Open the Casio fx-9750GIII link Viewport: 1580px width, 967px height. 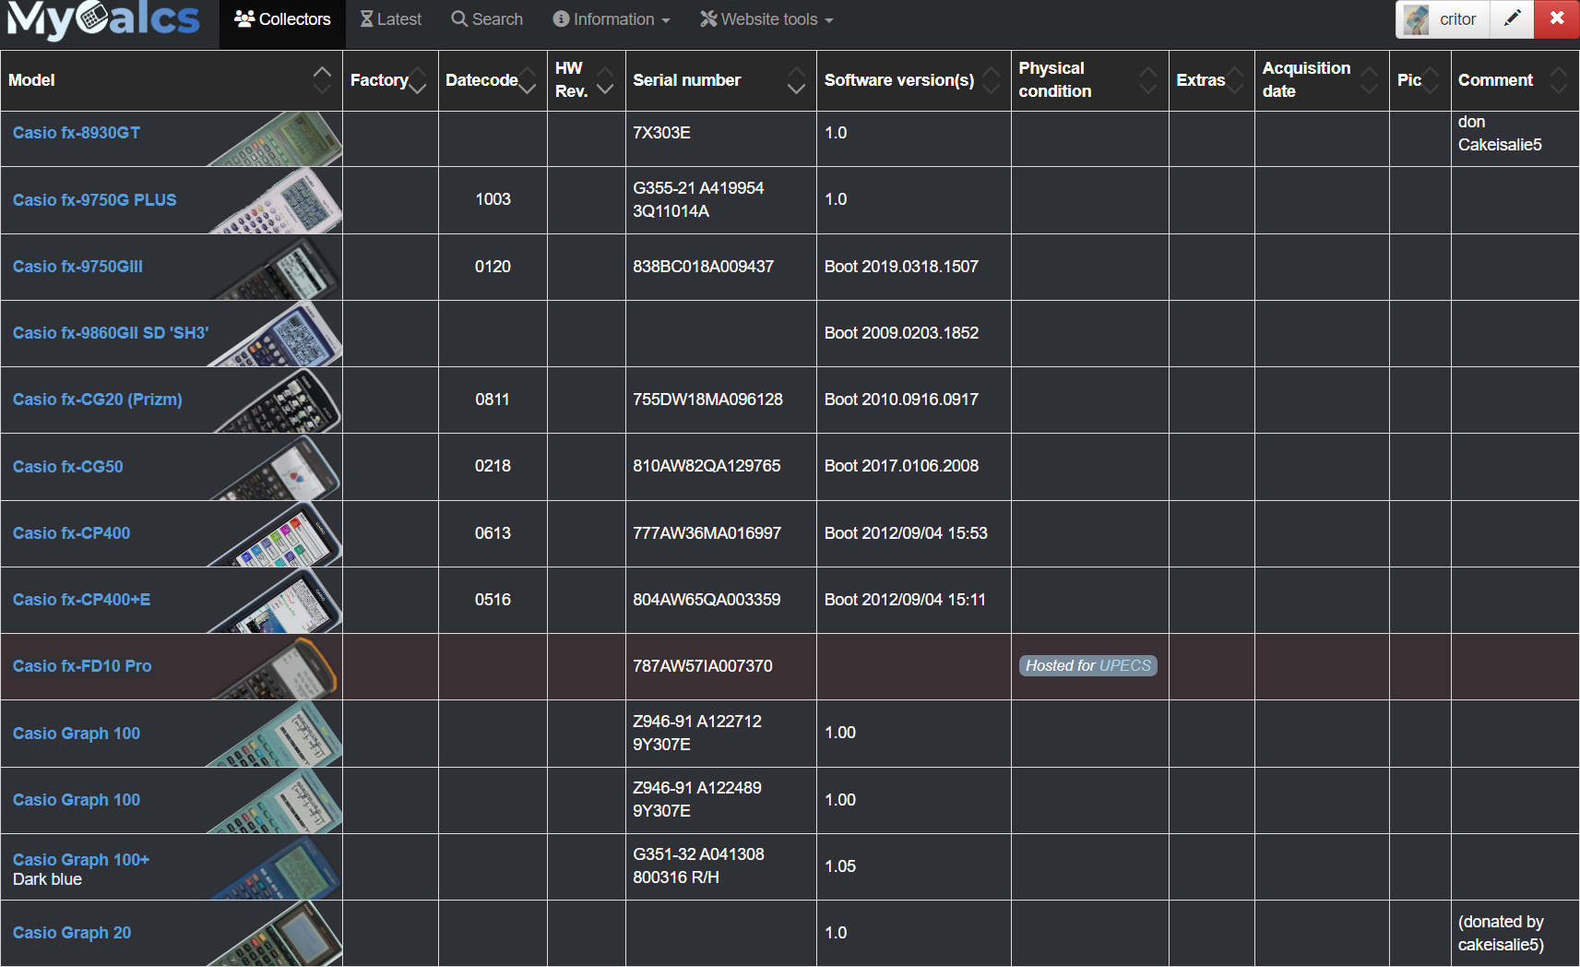(x=77, y=267)
